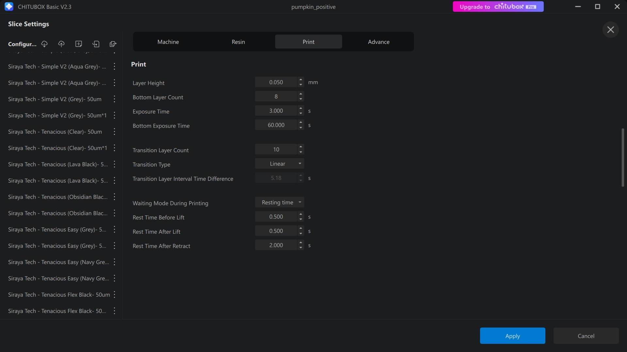Click Upgrade to Chitubox Pro button
Image resolution: width=627 pixels, height=352 pixels.
coord(498,7)
